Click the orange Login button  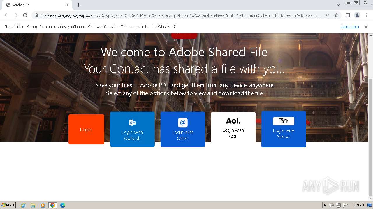click(86, 129)
